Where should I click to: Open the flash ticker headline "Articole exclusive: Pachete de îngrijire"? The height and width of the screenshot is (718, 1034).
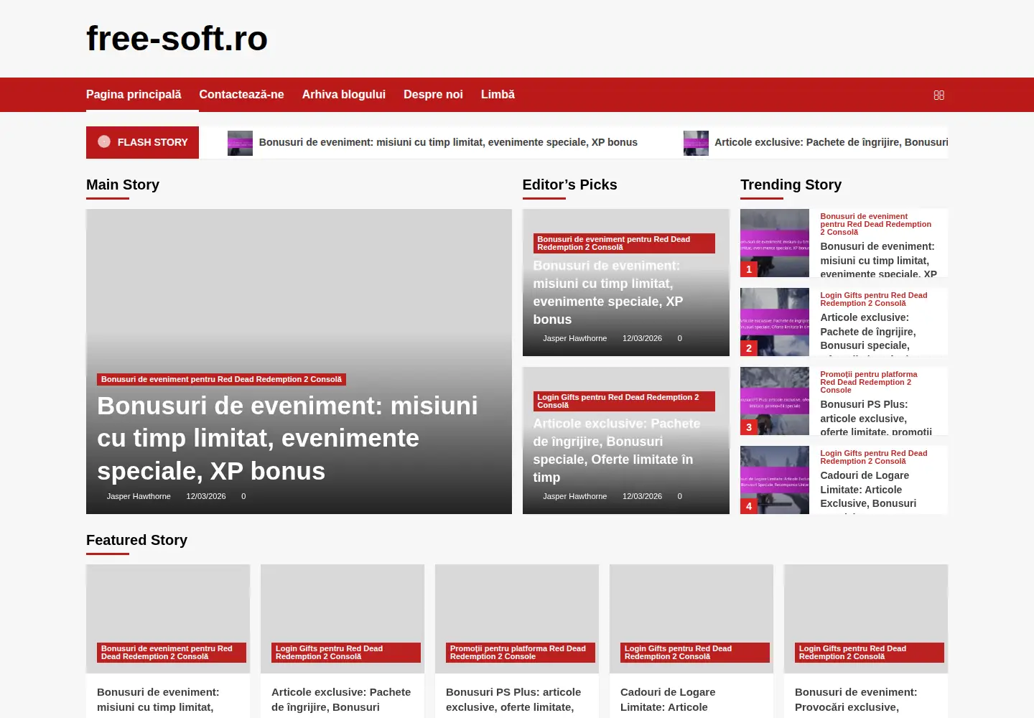[x=831, y=142]
